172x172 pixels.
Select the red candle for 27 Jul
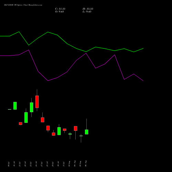[x=43, y=120]
